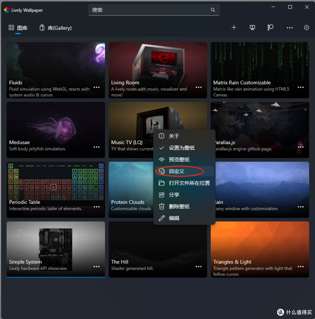Click the 关于 info icon
This screenshot has height=319, width=315.
click(x=162, y=136)
